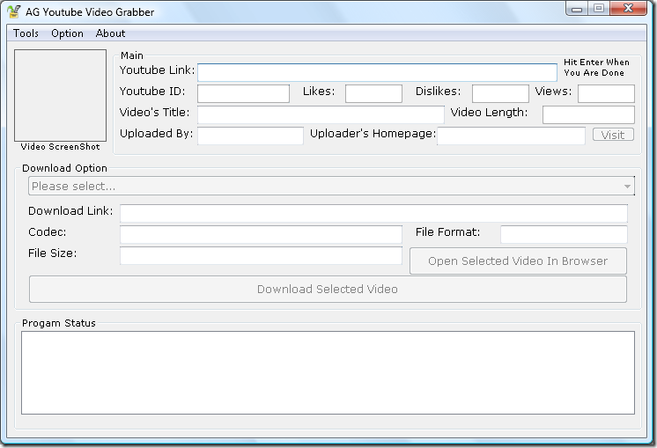Click the 'Youtube Link:' label
The width and height of the screenshot is (657, 448).
pos(157,70)
